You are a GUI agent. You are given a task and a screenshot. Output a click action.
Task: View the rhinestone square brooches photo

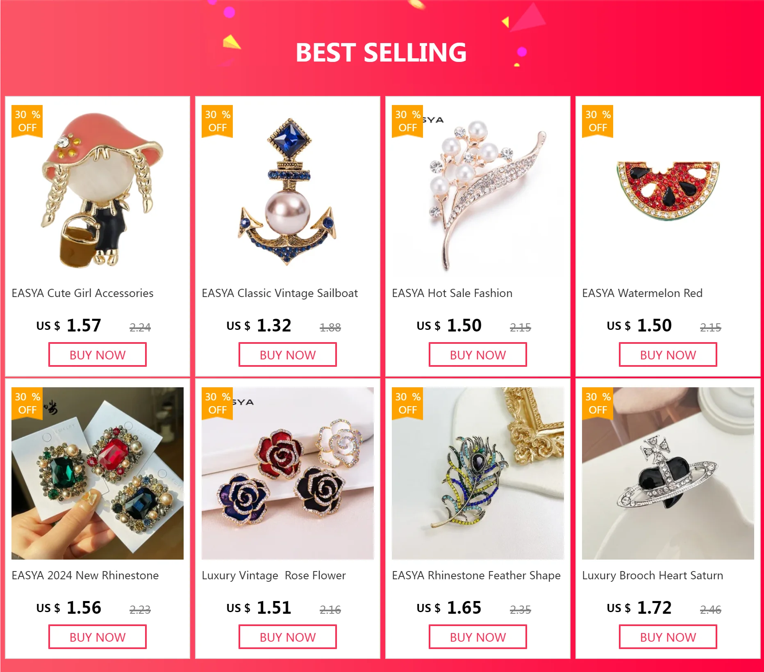(98, 473)
